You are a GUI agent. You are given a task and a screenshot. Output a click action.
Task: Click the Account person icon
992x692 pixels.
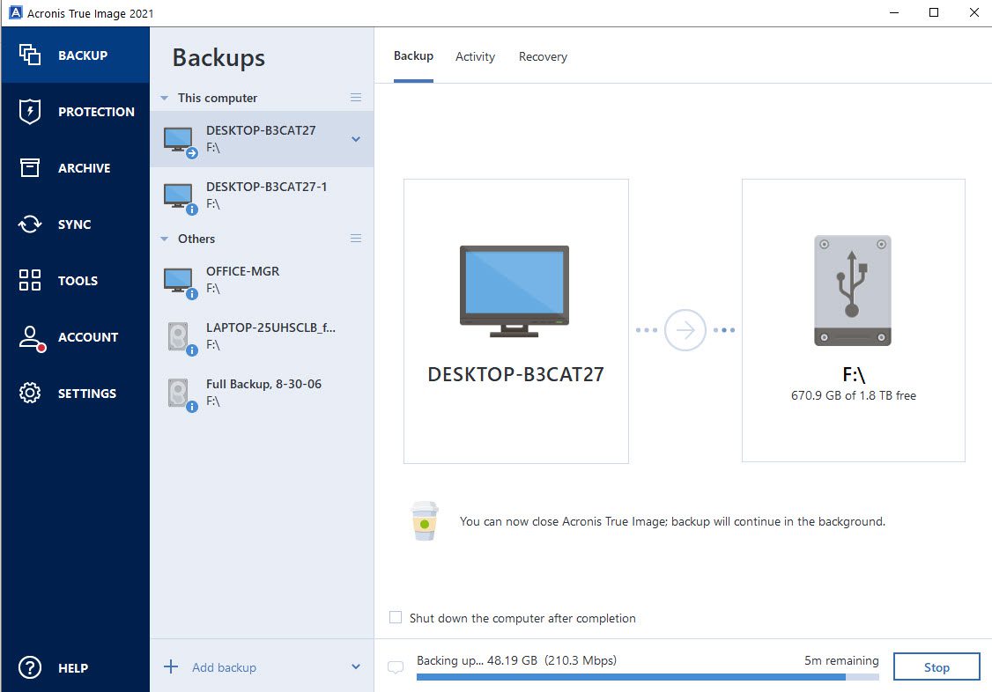click(31, 338)
